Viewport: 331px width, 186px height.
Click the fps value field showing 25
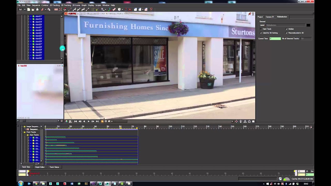(x=308, y=171)
